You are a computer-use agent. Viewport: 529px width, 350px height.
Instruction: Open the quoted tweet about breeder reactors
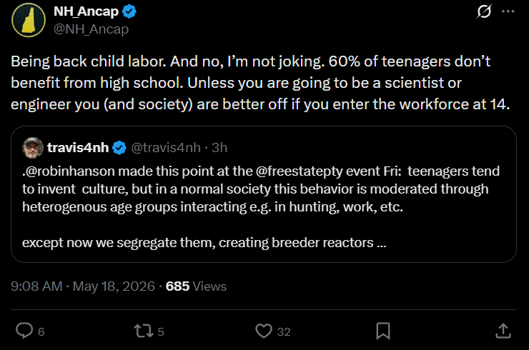pos(264,194)
